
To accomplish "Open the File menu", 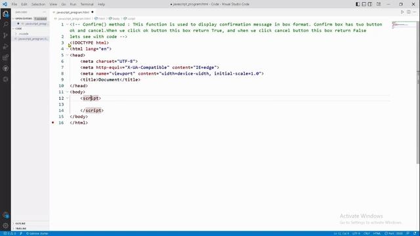I will pyautogui.click(x=14, y=5).
